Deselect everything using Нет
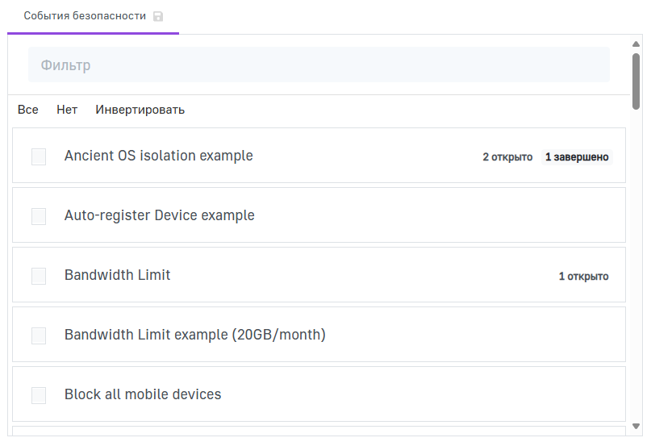Viewport: 651px width, 446px height. tap(67, 110)
